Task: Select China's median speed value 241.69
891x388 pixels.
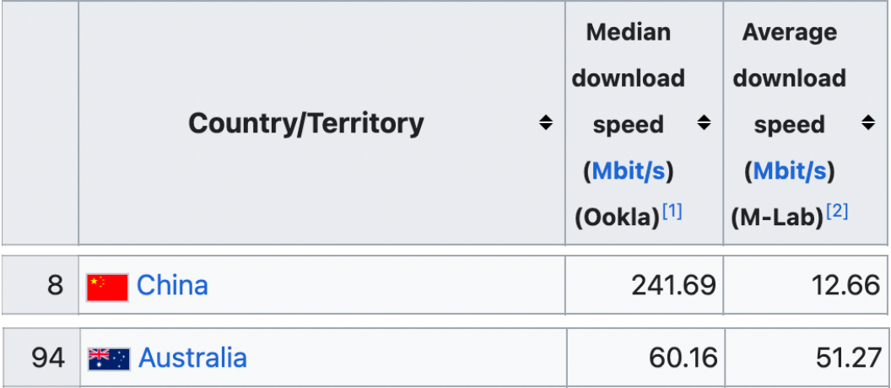Action: pos(673,285)
